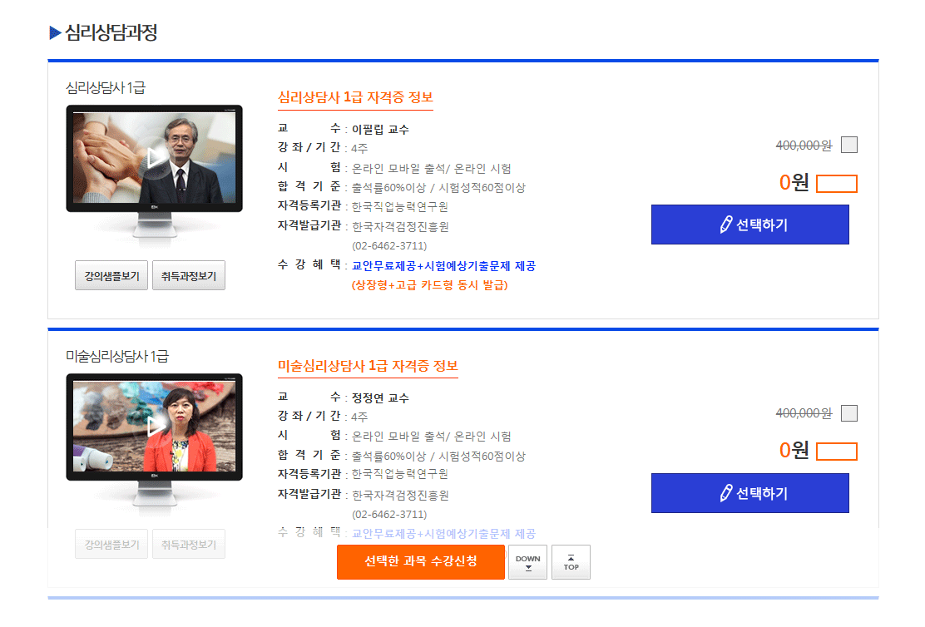925x627 pixels.
Task: Click the 미술심리상담사 1급 title above its video
Action: pos(117,356)
